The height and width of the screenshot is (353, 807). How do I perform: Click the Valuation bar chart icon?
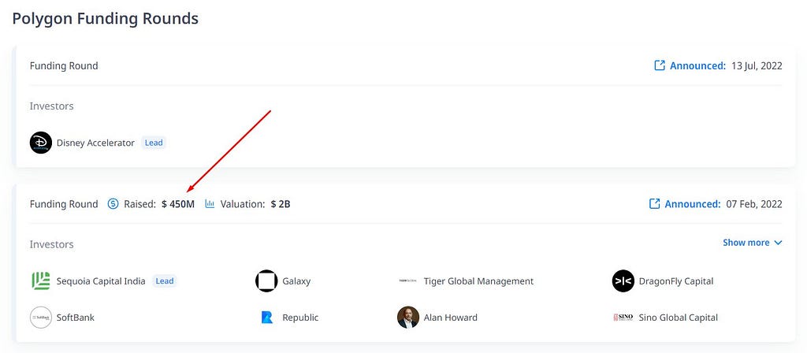tap(210, 204)
